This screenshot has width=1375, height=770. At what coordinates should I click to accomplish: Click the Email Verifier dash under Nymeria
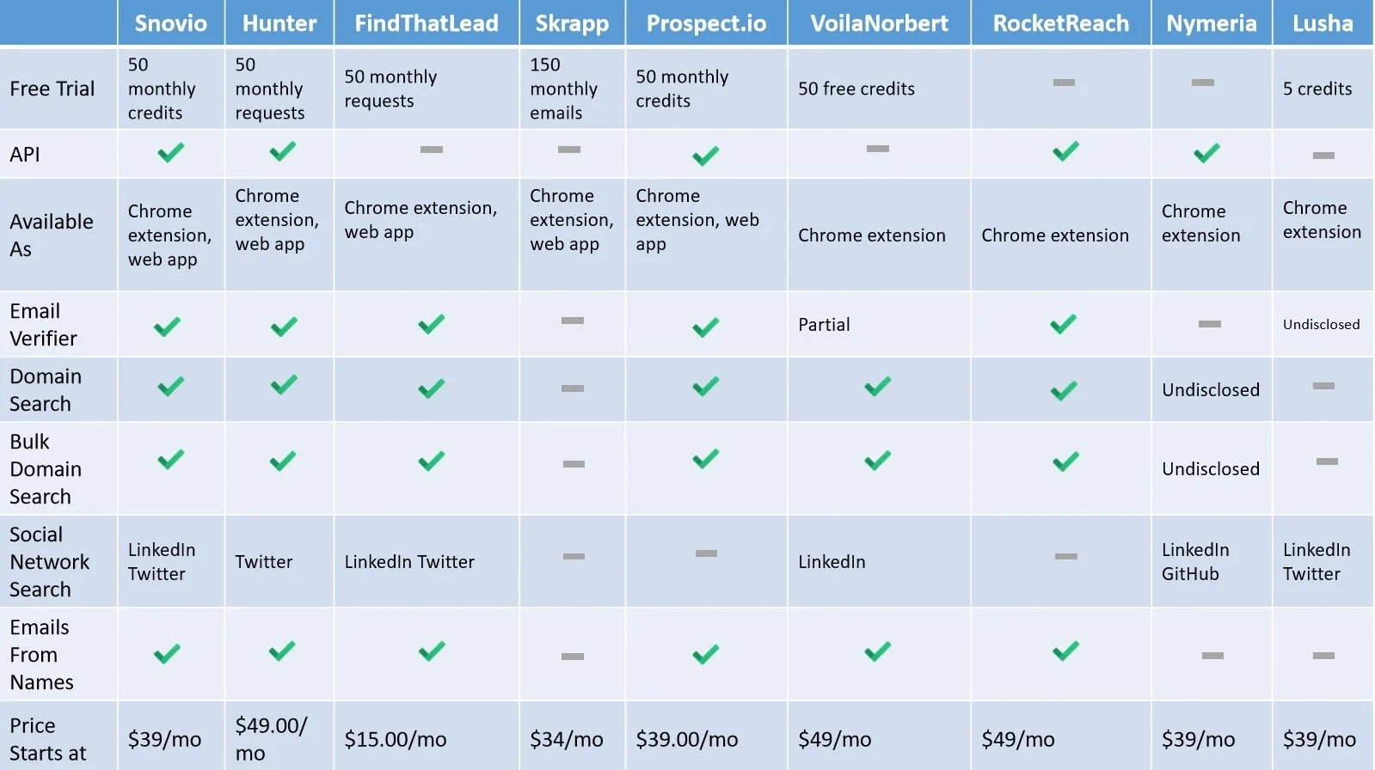click(x=1209, y=324)
